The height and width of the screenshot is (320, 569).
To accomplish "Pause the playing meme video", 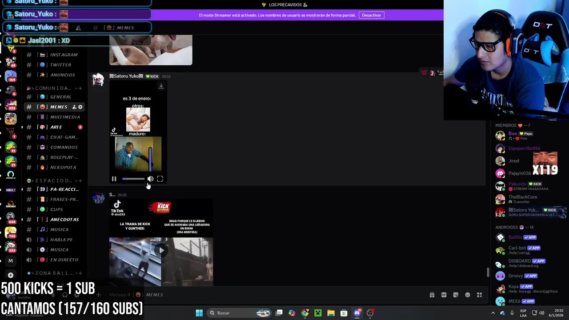I will click(x=114, y=179).
